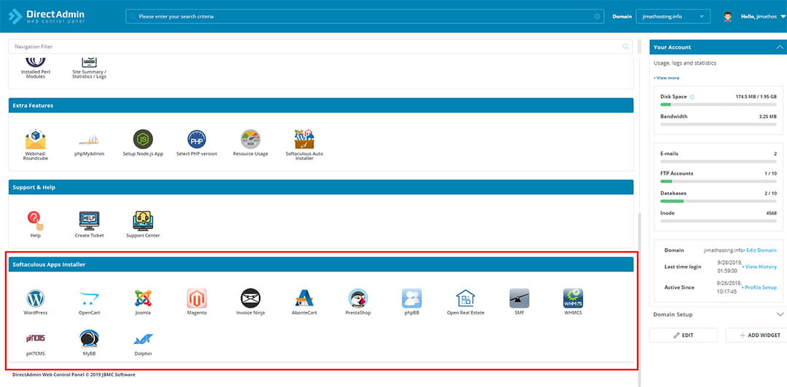Expand the Domain Setup panel
787x387 pixels.
(780, 314)
